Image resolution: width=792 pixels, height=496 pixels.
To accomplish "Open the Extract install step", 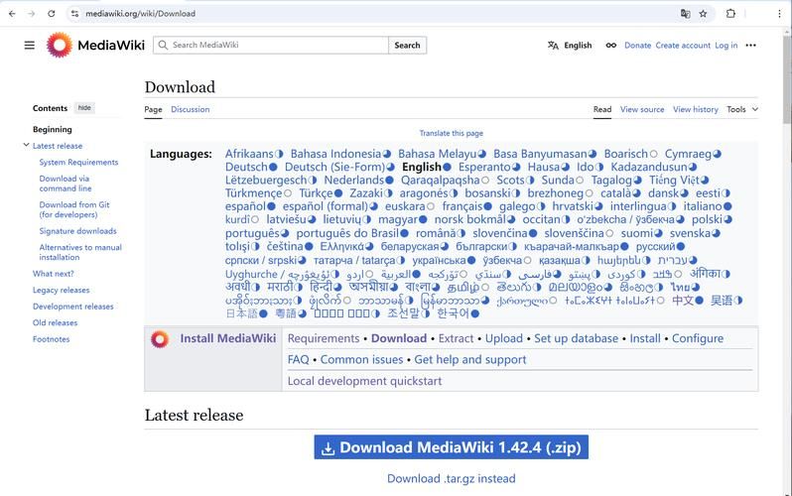I will (456, 338).
